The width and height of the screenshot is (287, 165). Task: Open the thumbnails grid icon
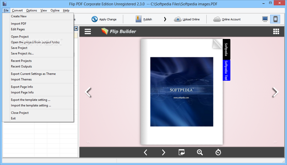point(276,31)
